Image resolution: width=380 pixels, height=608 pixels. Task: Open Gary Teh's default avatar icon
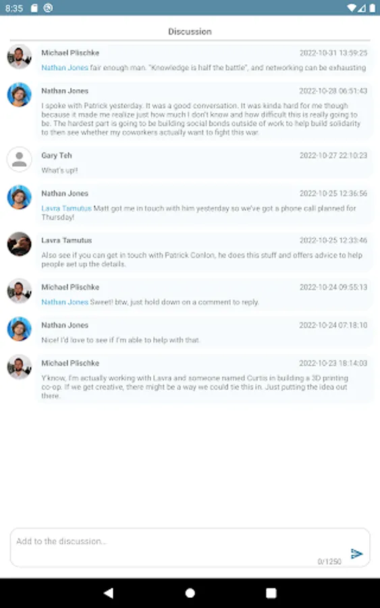coord(20,159)
